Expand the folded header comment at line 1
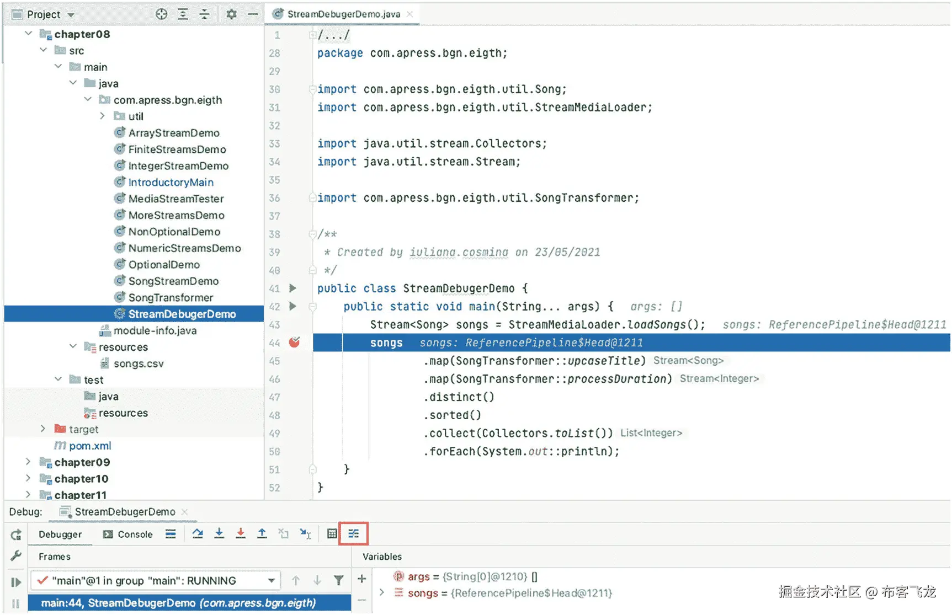The height and width of the screenshot is (615, 952). coord(312,35)
